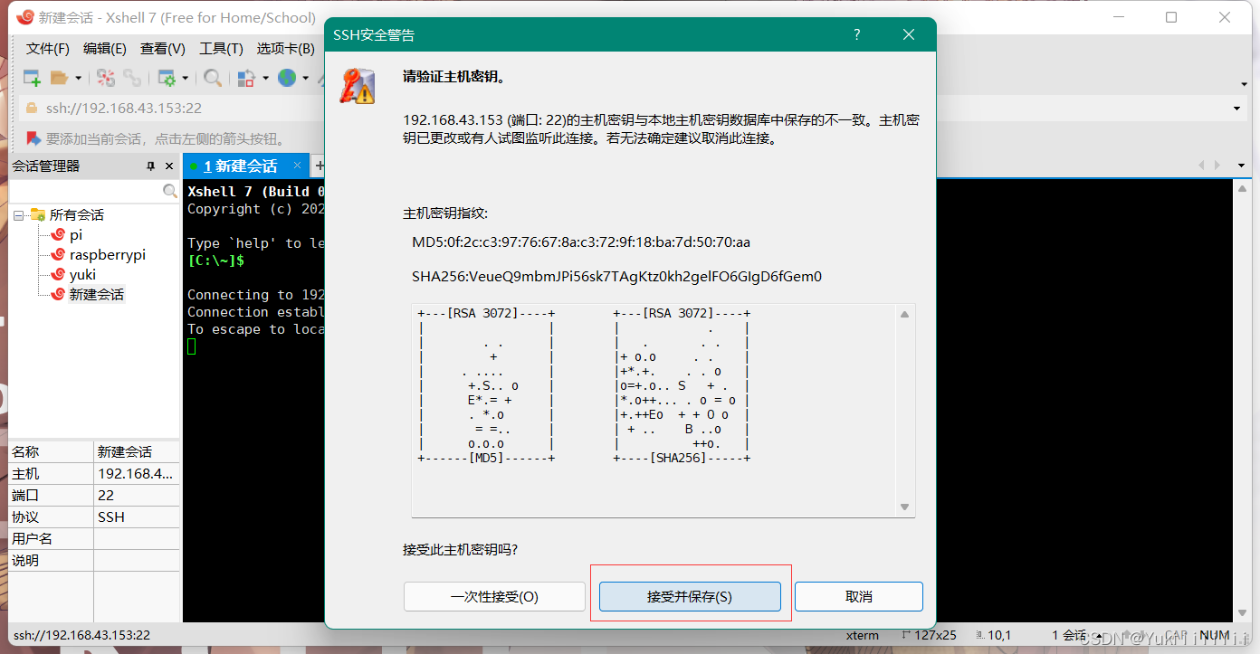1260x654 pixels.
Task: Click the 一次性接受(O) button
Action: point(494,597)
